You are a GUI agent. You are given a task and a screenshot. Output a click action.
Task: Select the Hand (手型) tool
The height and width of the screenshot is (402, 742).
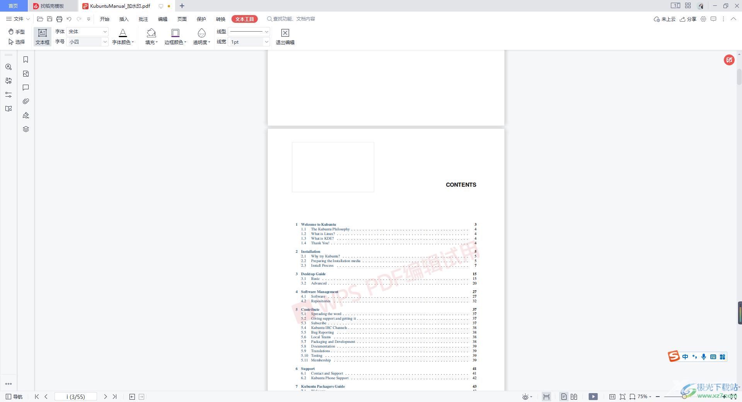[17, 32]
